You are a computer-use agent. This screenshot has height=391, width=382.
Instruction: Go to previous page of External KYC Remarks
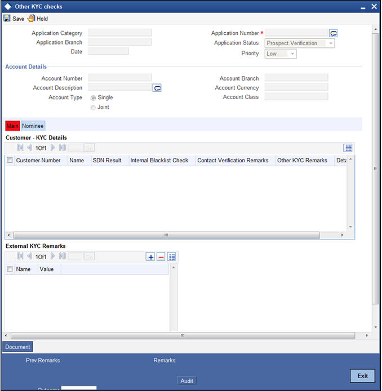(29, 256)
